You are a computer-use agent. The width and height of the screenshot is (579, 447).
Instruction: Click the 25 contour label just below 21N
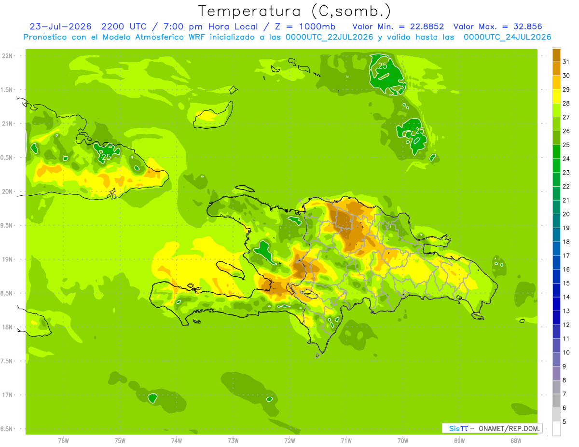coord(419,131)
